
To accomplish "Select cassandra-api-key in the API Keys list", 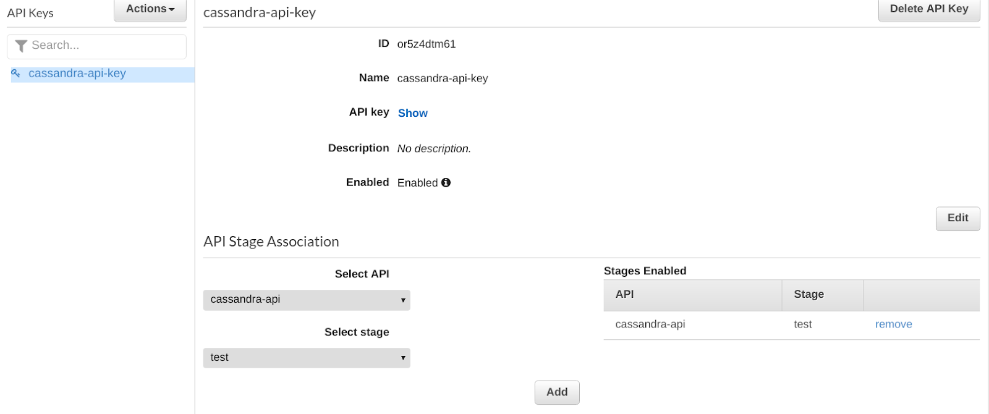I will [x=77, y=74].
